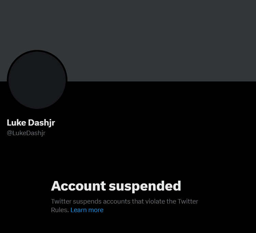Click the word Dashjr in display name

coord(41,123)
